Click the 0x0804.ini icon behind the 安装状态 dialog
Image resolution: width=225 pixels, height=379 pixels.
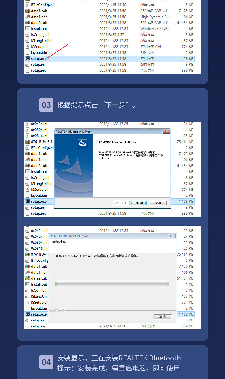pos(28,242)
